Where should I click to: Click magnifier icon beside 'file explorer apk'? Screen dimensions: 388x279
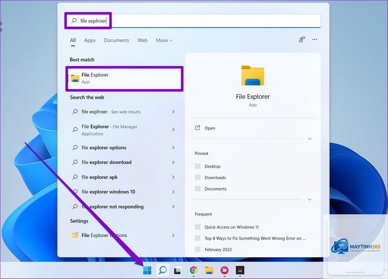75,177
